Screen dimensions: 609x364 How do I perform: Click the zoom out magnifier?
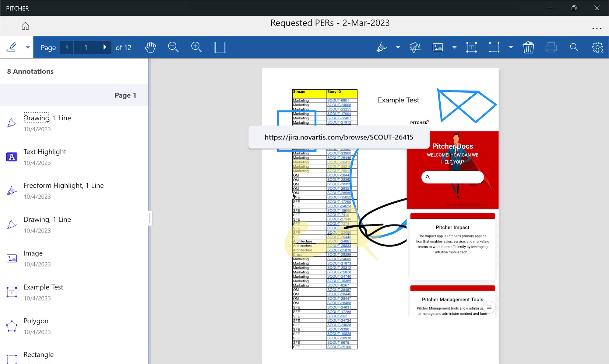click(173, 47)
